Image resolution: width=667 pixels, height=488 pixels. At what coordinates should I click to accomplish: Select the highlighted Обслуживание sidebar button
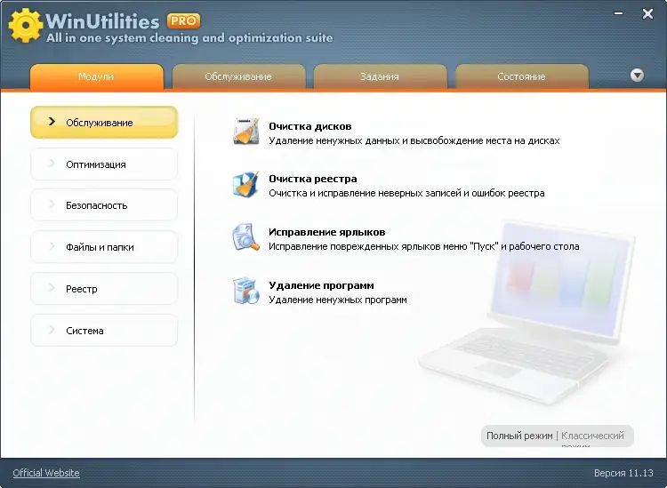(x=104, y=123)
